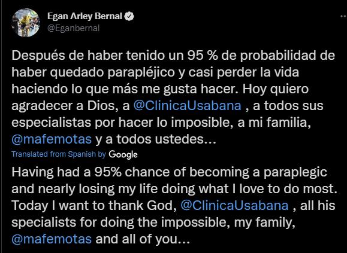Select the English translated paragraph
This screenshot has width=347, height=253.
(x=174, y=206)
